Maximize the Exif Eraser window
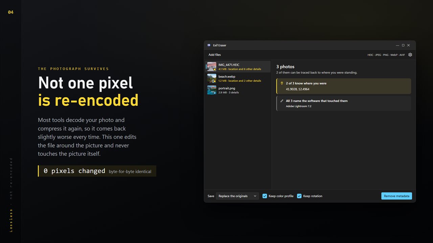433x243 pixels. 403,45
